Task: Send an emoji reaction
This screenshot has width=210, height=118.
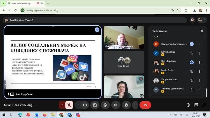Action: pos(105,105)
